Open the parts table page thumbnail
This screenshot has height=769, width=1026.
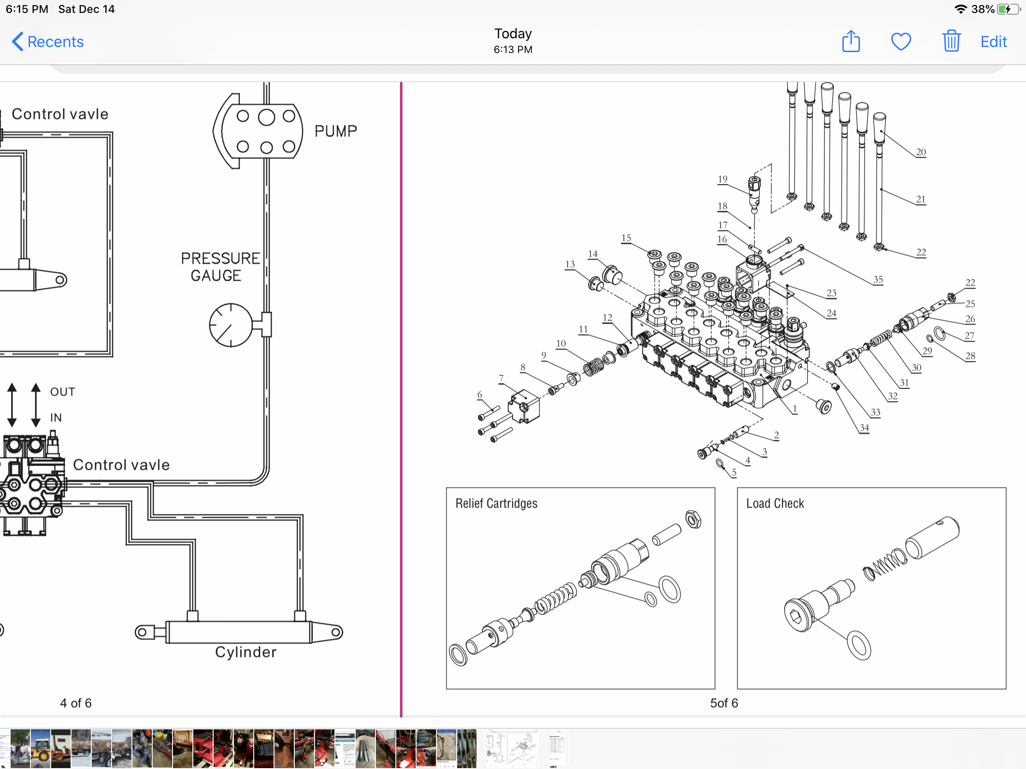[x=559, y=749]
